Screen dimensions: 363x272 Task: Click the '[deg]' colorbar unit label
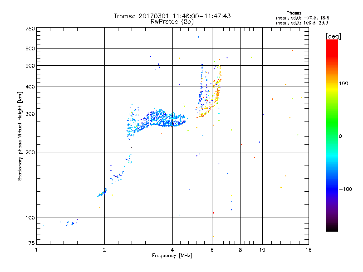(x=333, y=36)
